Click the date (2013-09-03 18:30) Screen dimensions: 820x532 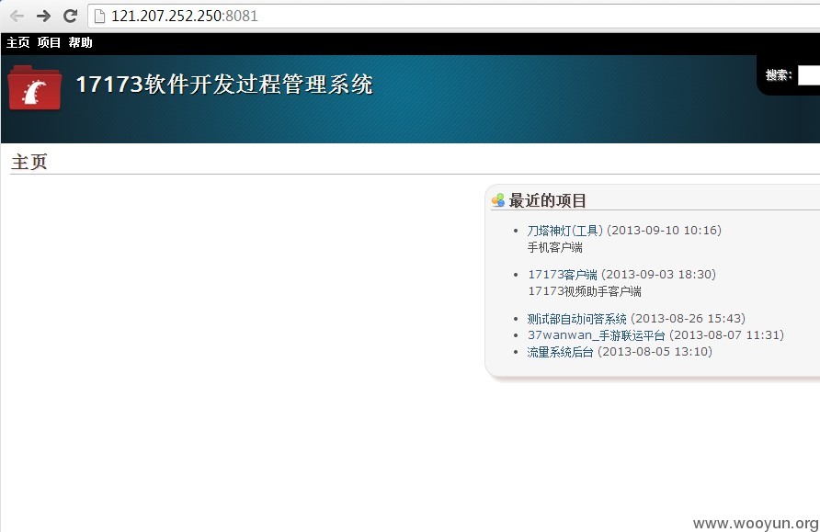tap(659, 275)
